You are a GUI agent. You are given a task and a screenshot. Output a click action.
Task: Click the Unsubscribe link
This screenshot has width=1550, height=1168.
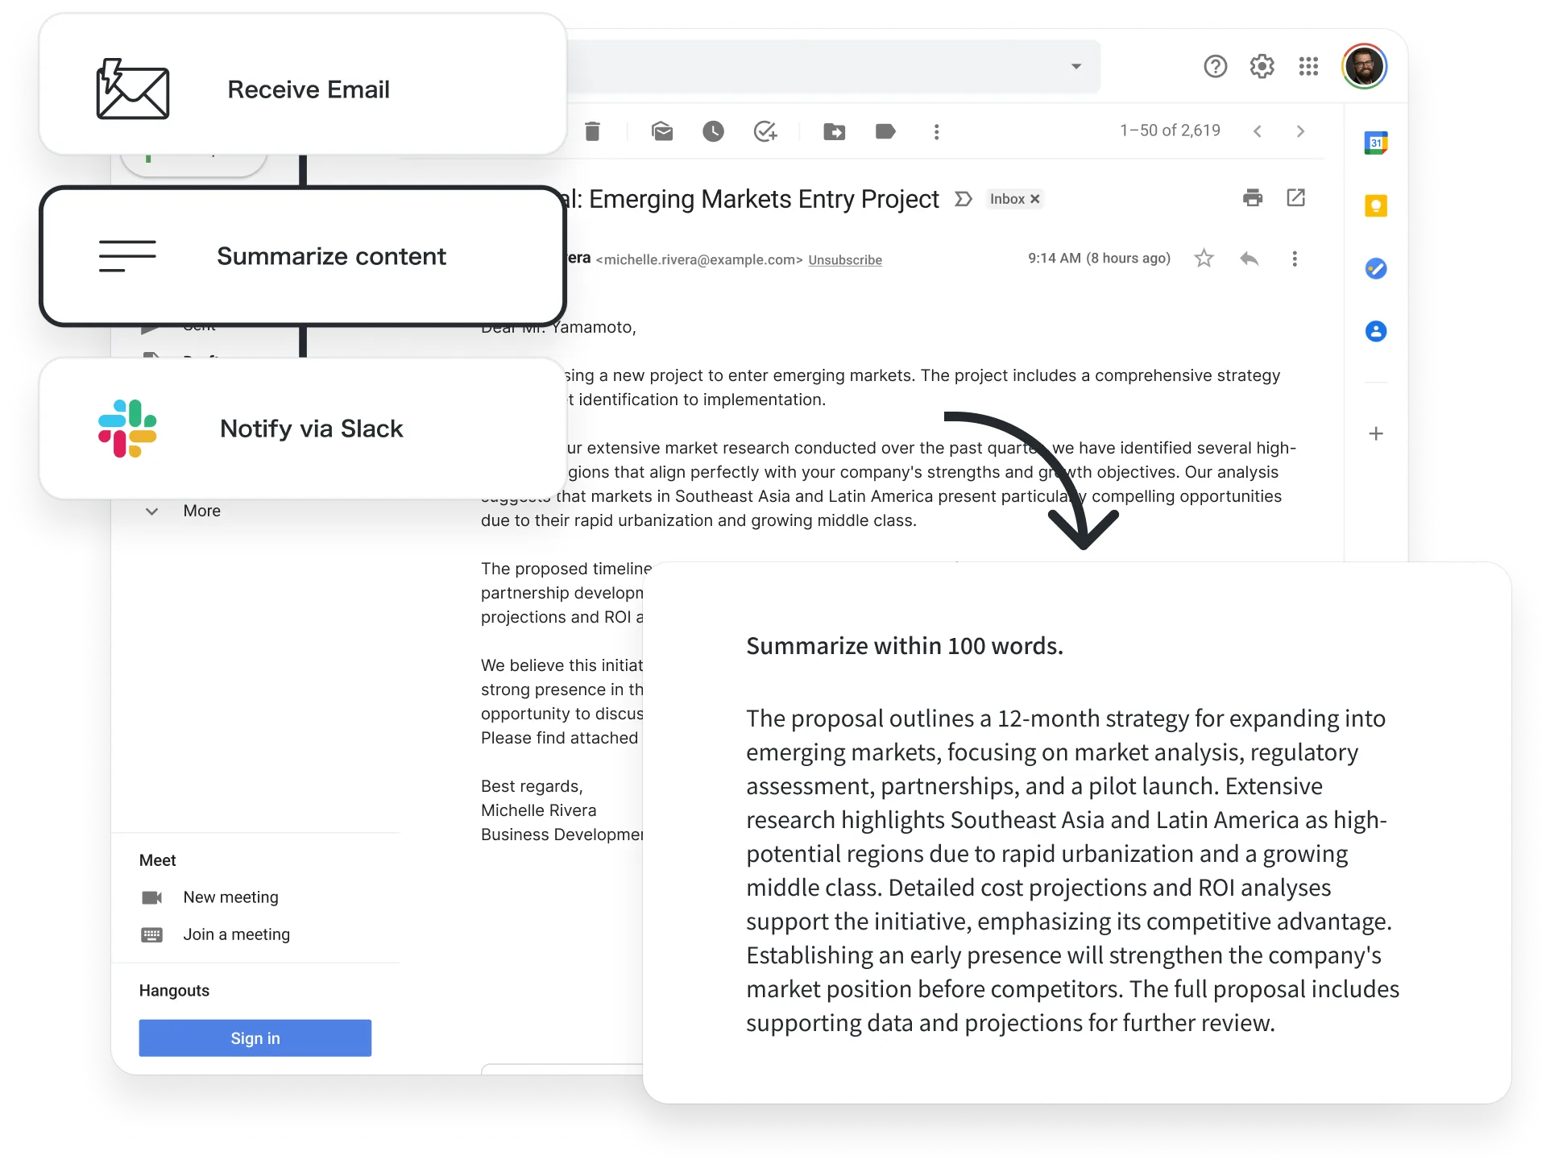(x=844, y=260)
